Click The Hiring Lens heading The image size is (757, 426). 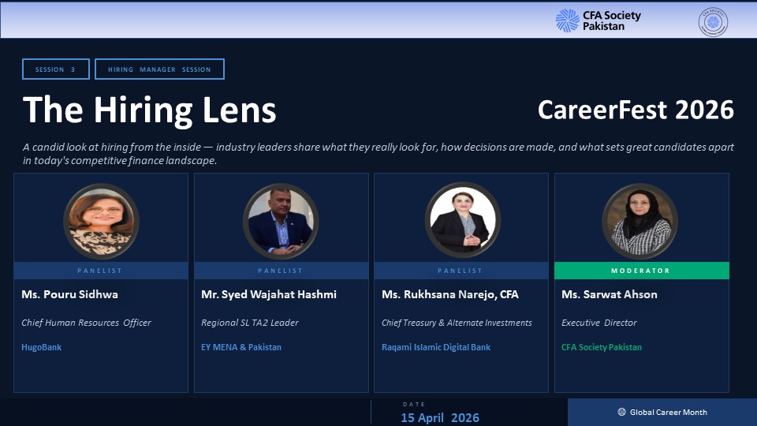pos(149,110)
